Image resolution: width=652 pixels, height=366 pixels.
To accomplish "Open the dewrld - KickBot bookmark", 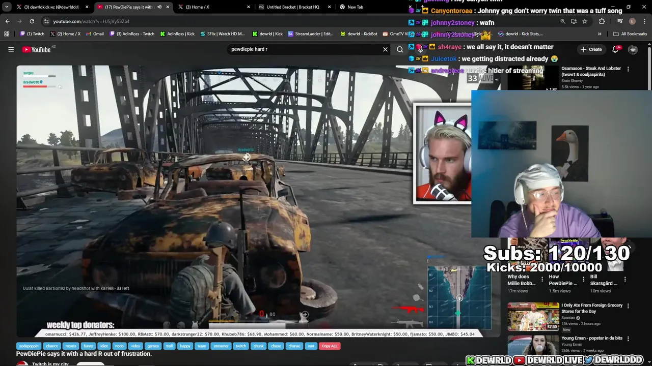I will tap(359, 34).
